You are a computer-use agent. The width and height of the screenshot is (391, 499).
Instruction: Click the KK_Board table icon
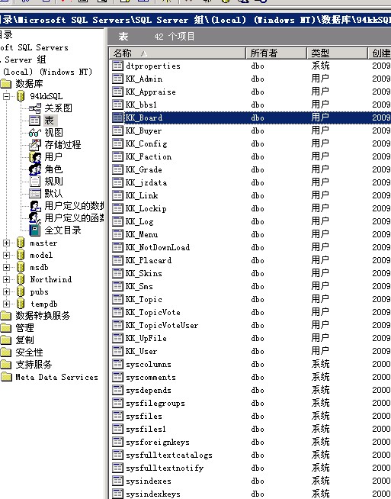[117, 118]
